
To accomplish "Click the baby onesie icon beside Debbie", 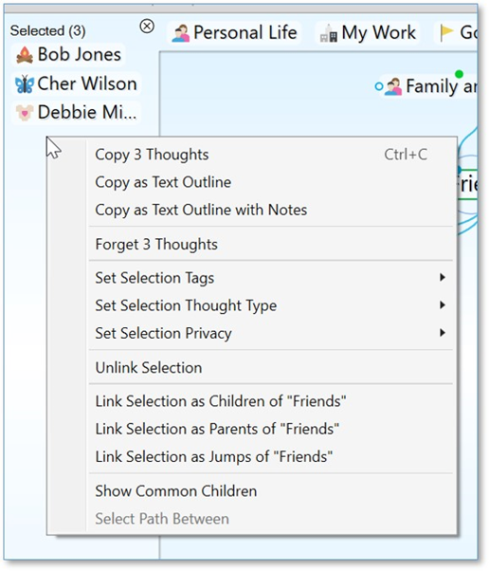I will tap(25, 112).
